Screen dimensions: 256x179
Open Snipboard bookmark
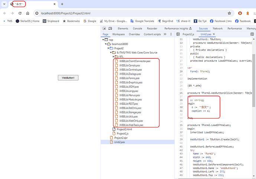[x=51, y=21]
